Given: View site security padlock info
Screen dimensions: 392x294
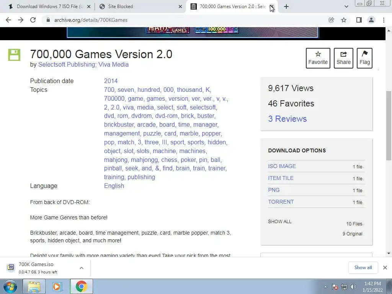Looking at the screenshot, I should 48,20.
